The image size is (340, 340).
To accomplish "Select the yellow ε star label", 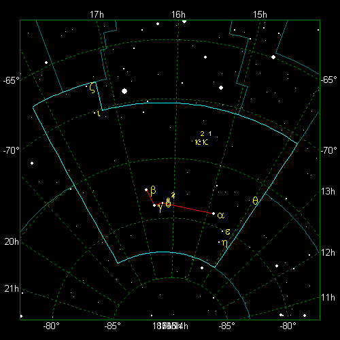I will (x=228, y=232).
